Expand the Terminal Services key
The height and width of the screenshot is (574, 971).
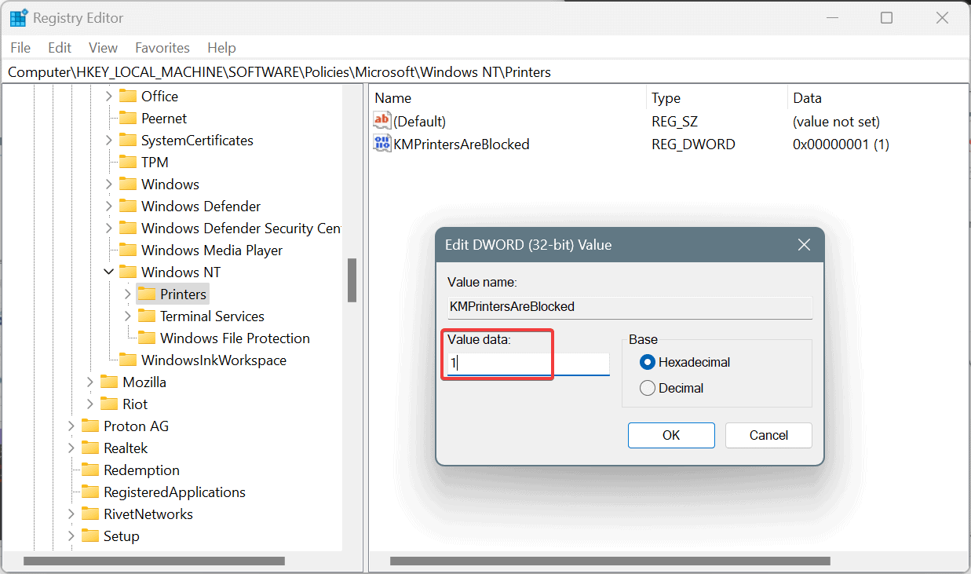point(128,316)
